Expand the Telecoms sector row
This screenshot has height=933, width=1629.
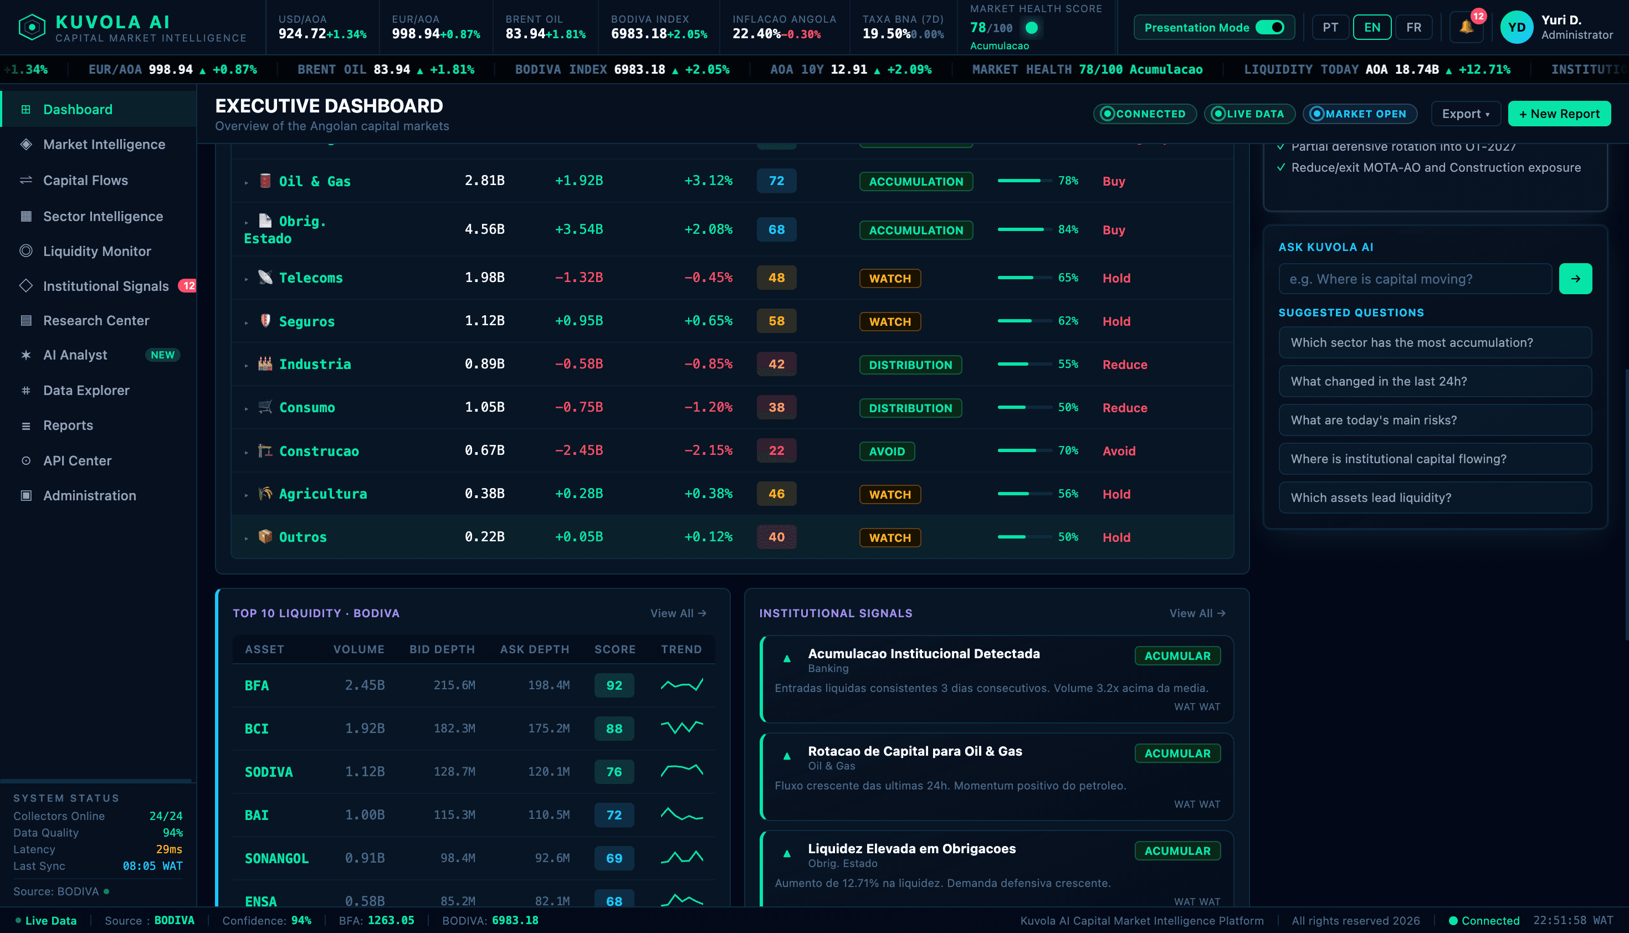(x=246, y=279)
